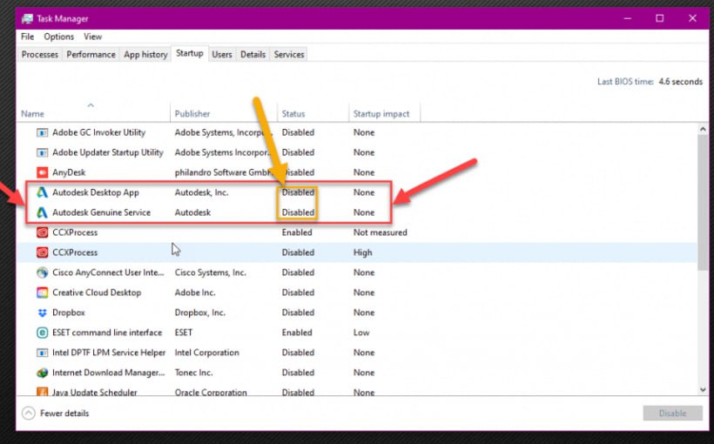714x444 pixels.
Task: Click the ESET command line interface icon
Action: [42, 333]
